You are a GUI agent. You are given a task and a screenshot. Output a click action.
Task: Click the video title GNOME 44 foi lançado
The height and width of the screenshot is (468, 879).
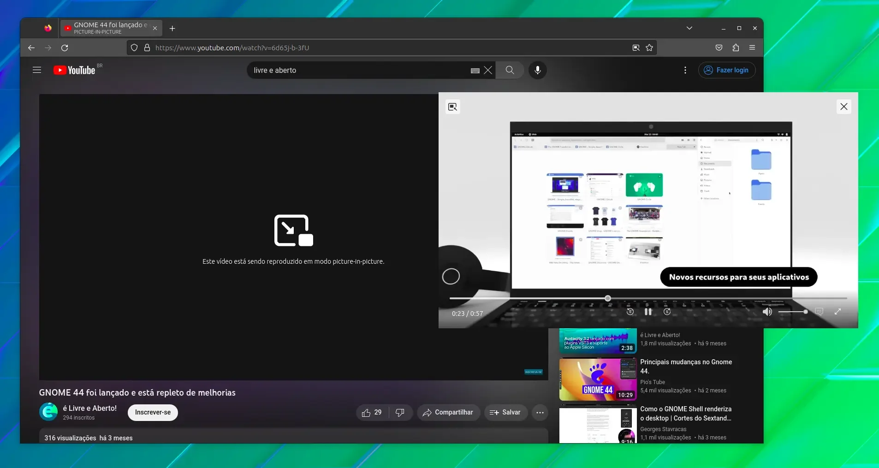coord(137,392)
